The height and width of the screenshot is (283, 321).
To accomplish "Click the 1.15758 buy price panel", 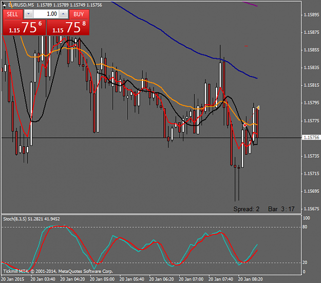I will coord(68,27).
